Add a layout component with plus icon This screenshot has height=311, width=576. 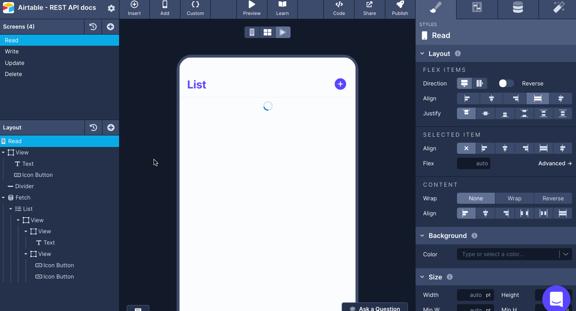pos(111,127)
